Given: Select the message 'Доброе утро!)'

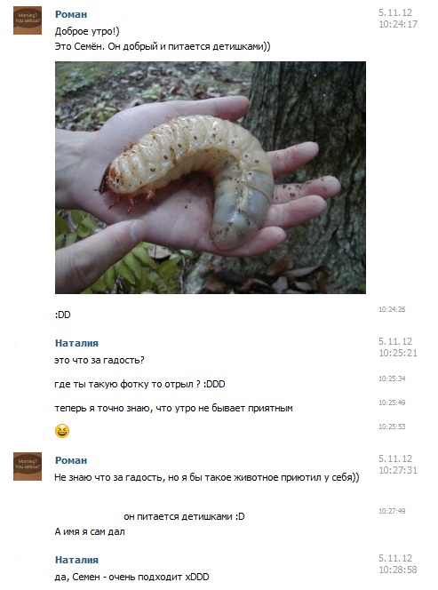Looking at the screenshot, I should 87,31.
